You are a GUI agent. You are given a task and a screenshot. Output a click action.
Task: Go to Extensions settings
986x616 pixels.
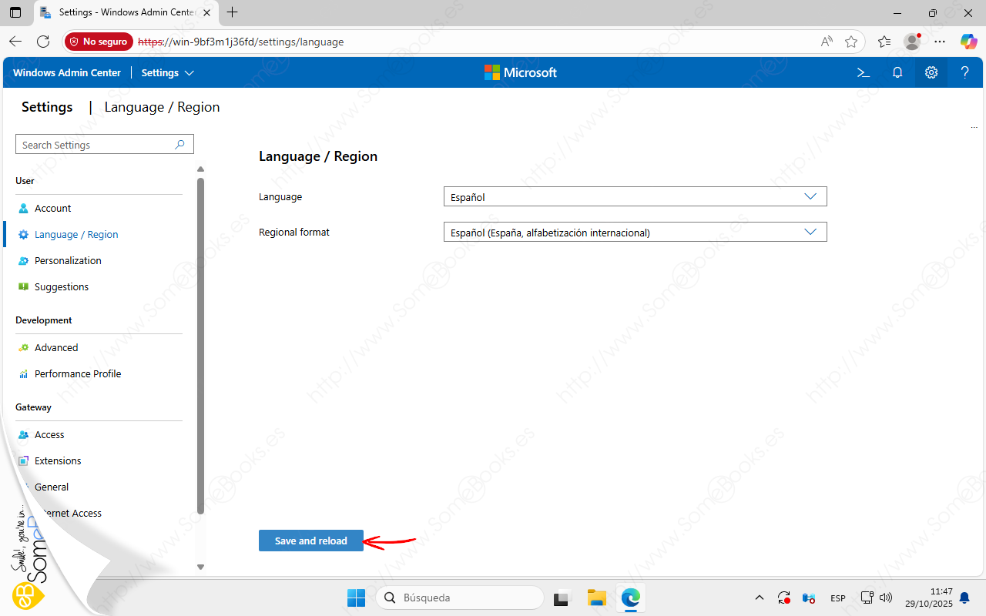[x=58, y=460]
